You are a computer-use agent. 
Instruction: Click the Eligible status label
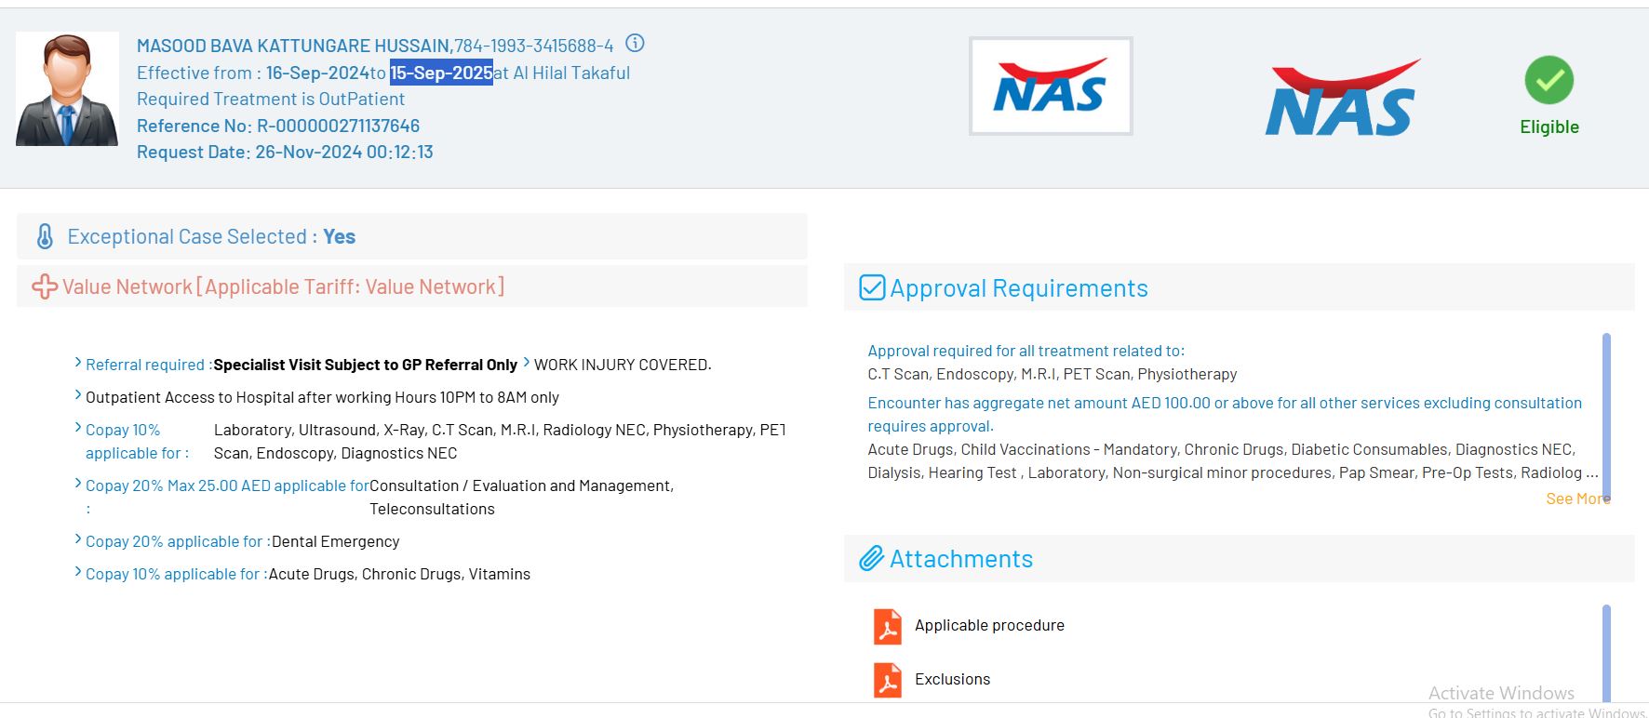[x=1549, y=126]
